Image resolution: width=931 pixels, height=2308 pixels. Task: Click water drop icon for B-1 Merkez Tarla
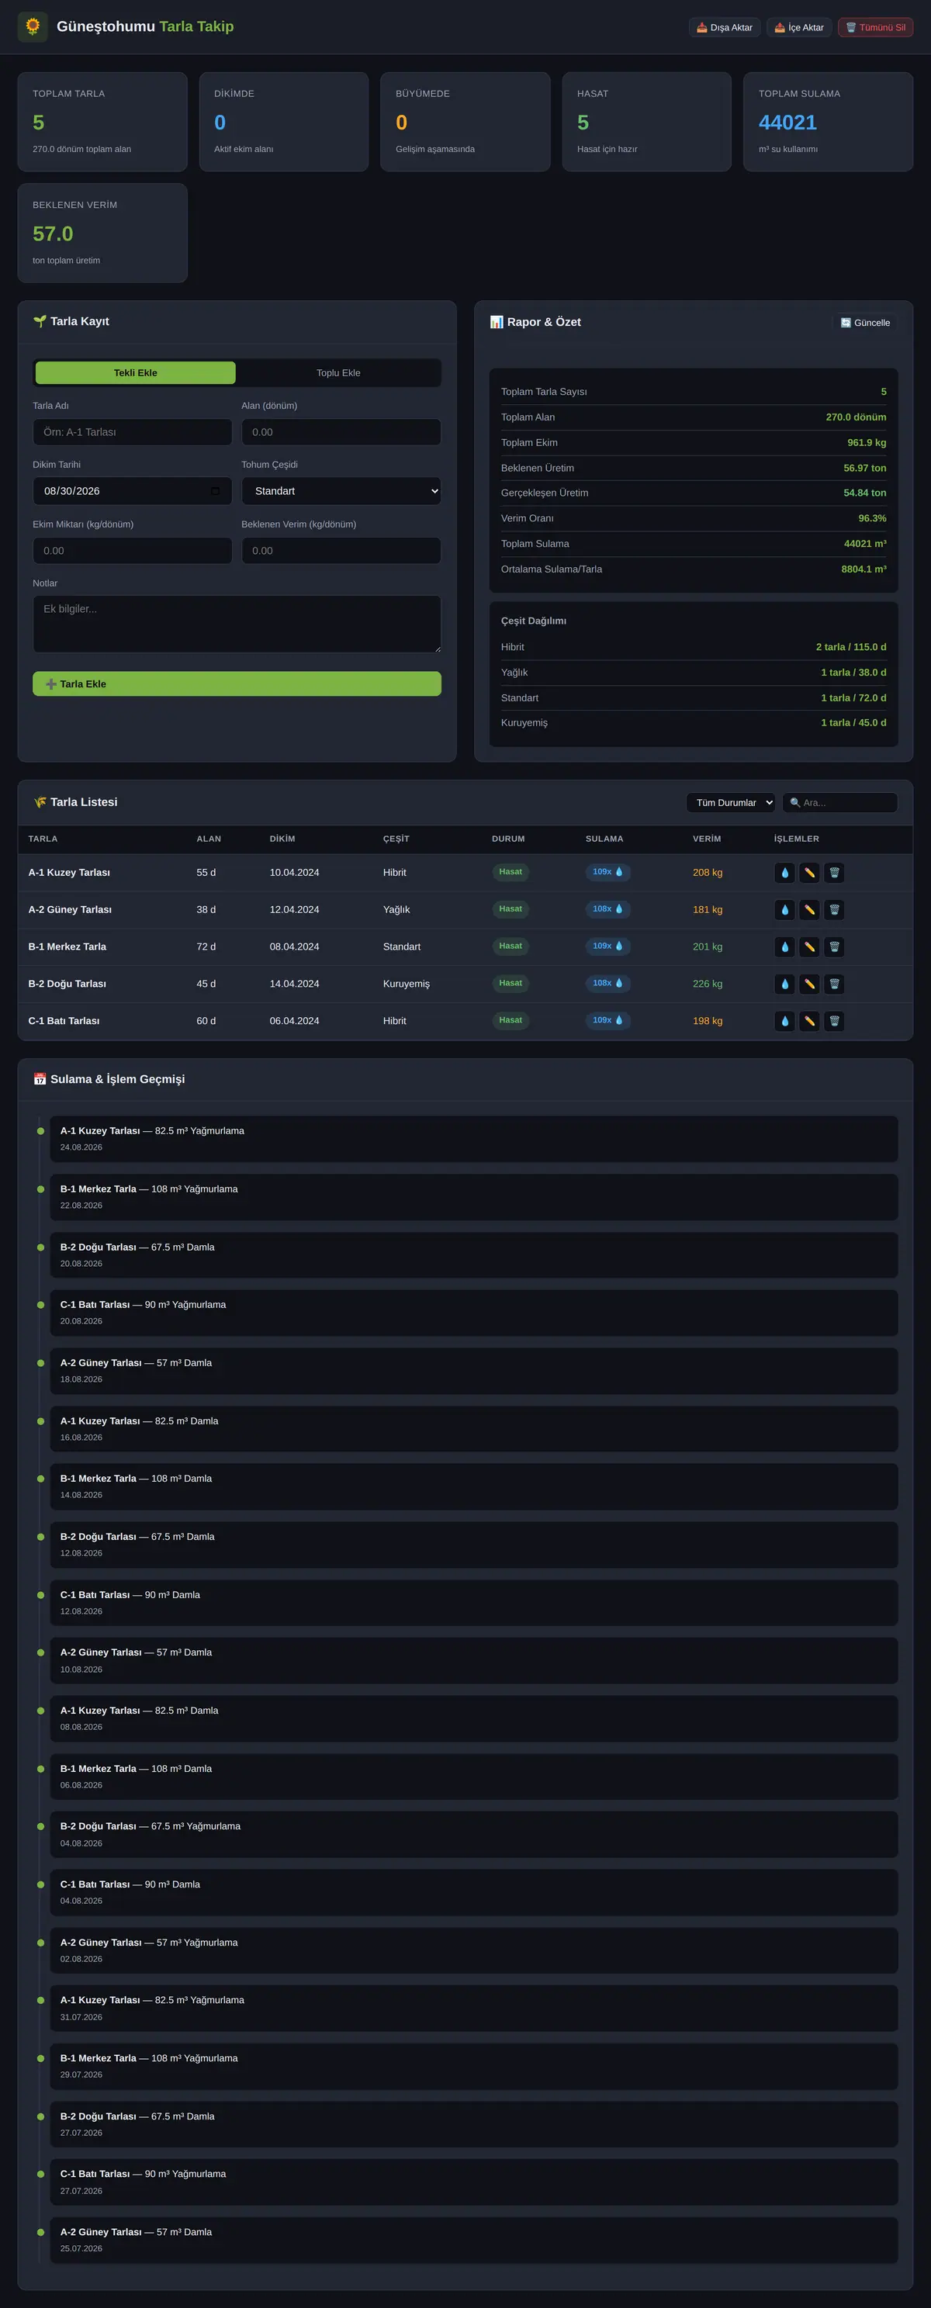click(784, 947)
